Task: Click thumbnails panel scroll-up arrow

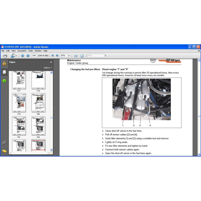Action: (51, 73)
